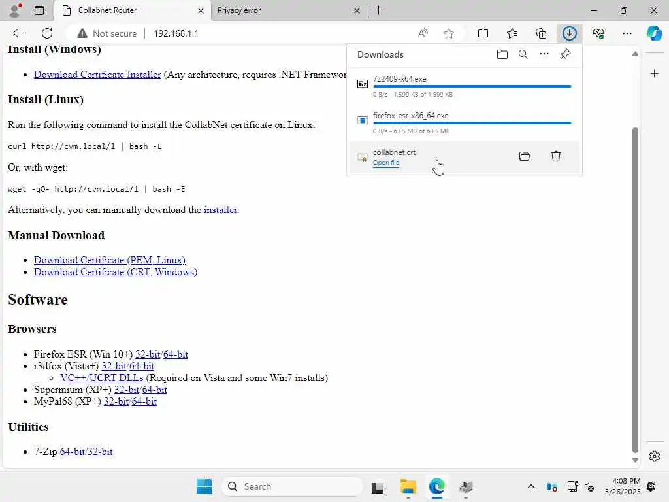Screen dimensions: 669x502
Task: Download r3dfox 64-bit
Action: 142,366
